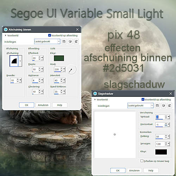Toggle Voorbeeld op afbeelding in Afschuining binnen

point(50,35)
